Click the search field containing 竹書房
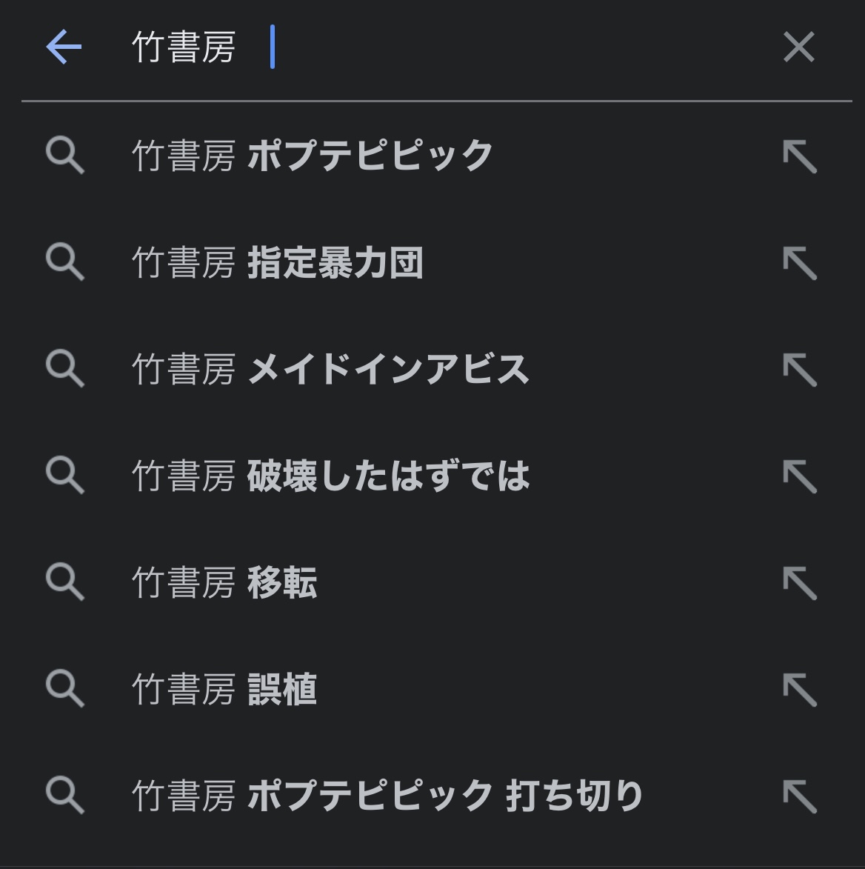The image size is (865, 869). (x=444, y=47)
